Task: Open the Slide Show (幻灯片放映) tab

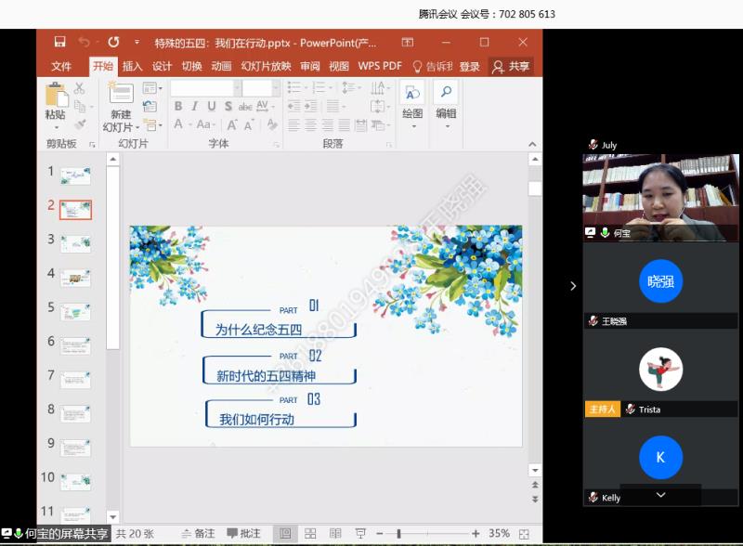Action: coord(266,67)
